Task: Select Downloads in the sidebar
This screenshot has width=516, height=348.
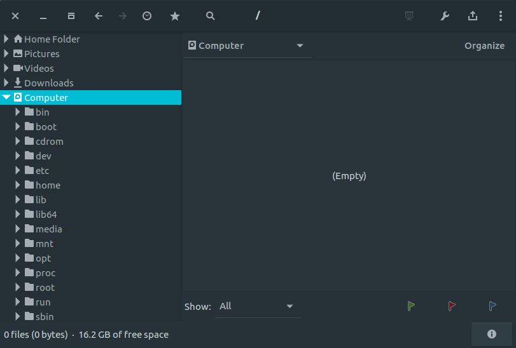Action: coord(49,83)
